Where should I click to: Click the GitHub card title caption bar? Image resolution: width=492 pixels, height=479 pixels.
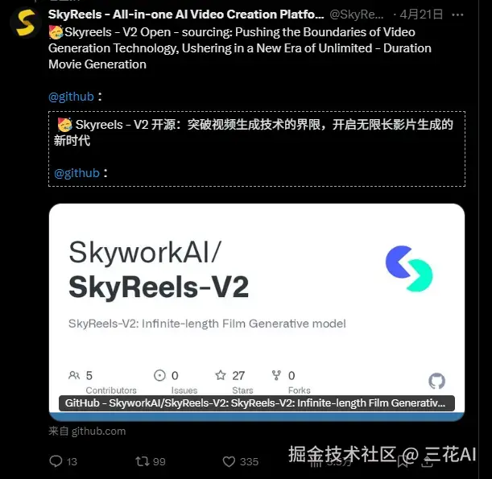pos(257,403)
